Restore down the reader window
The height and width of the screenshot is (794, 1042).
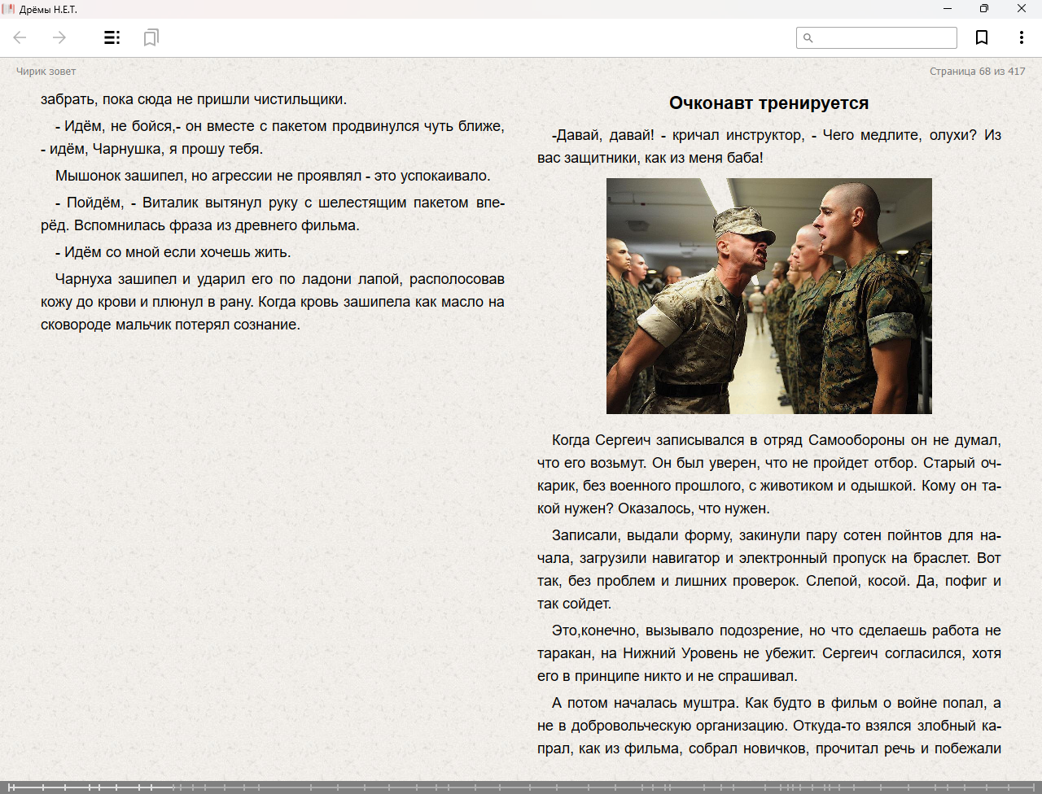(984, 9)
